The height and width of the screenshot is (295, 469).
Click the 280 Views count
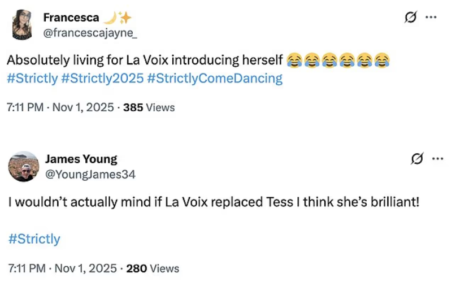click(153, 268)
